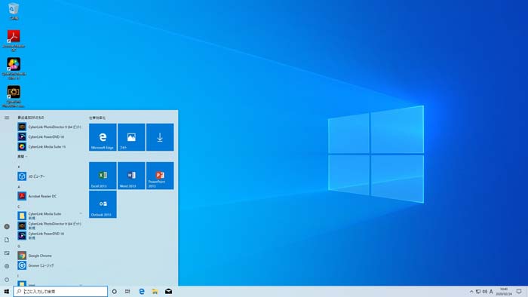Image resolution: width=528 pixels, height=297 pixels.
Task: Launch Google Chrome from app list
Action: point(50,256)
